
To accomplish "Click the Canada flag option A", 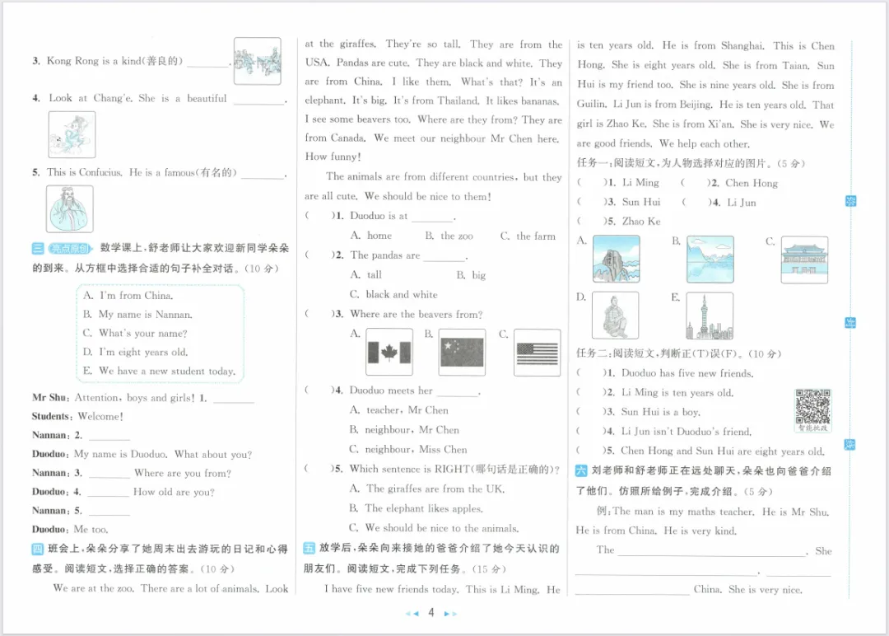I will pyautogui.click(x=389, y=351).
